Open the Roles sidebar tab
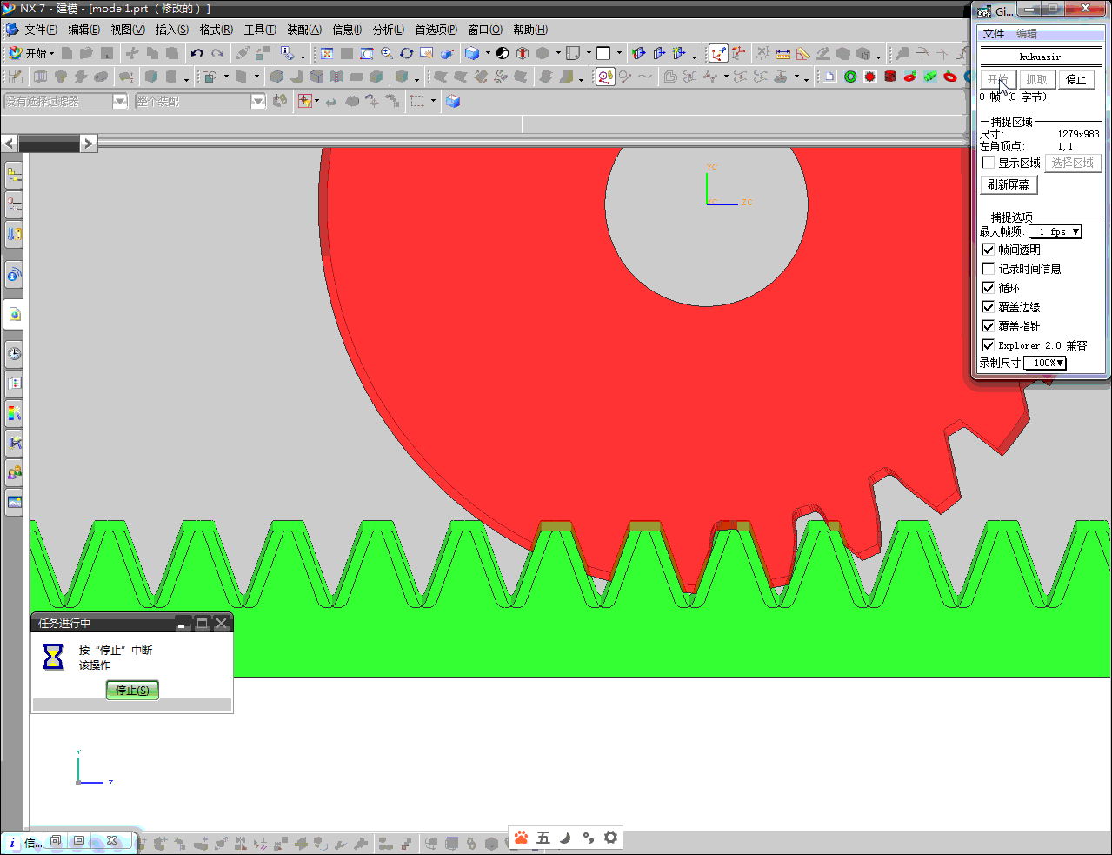Viewport: 1112px width, 855px height. pyautogui.click(x=14, y=472)
